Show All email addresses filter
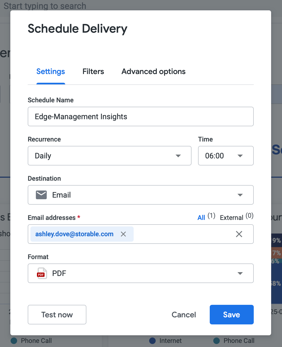This screenshot has width=282, height=347. click(x=201, y=217)
